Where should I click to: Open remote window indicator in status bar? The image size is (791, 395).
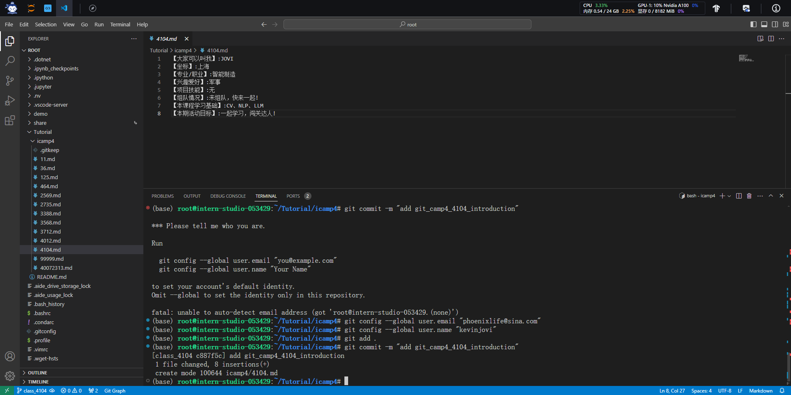pos(7,391)
